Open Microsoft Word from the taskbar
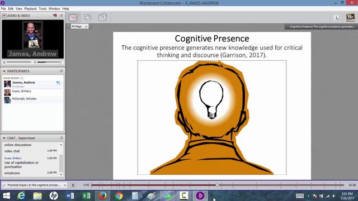 pyautogui.click(x=70, y=196)
